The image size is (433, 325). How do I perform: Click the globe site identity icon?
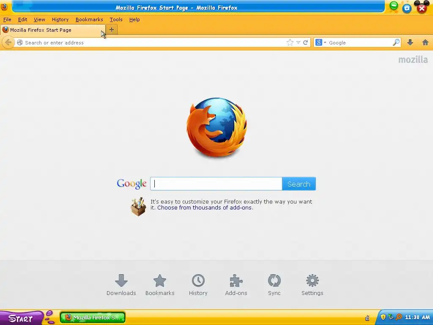(19, 43)
